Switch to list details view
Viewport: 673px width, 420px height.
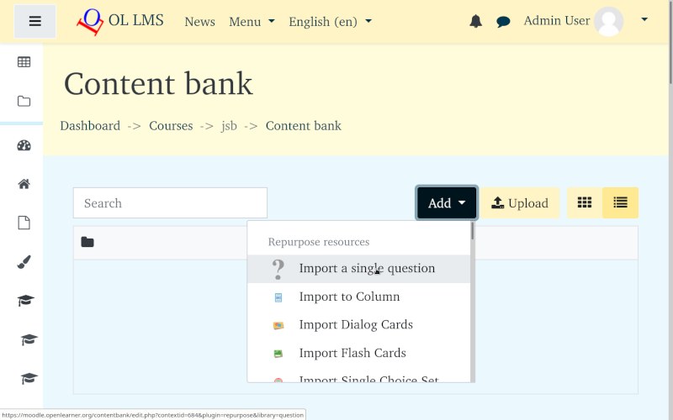point(620,202)
